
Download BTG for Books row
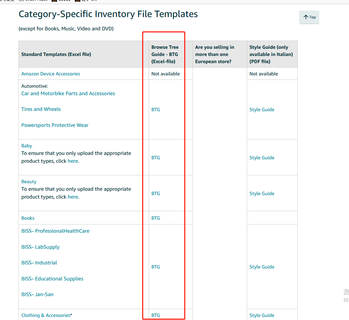tap(156, 218)
